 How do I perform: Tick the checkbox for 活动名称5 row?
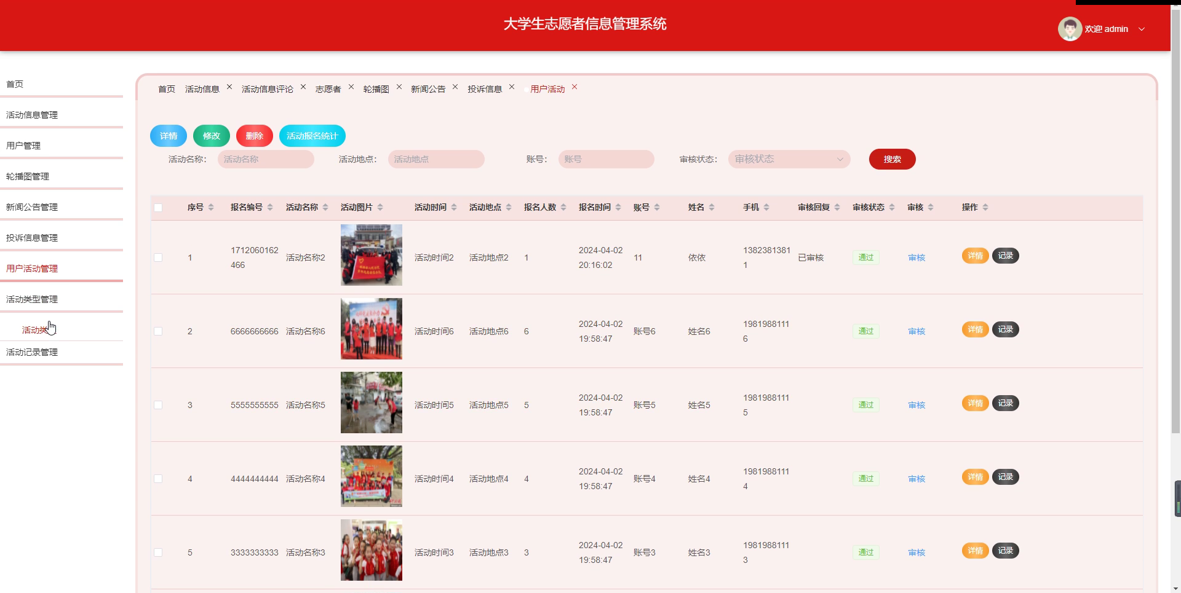(158, 404)
